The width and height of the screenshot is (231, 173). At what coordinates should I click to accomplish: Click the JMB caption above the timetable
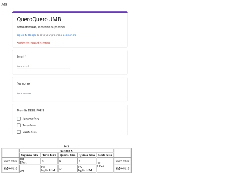[x=66, y=147]
